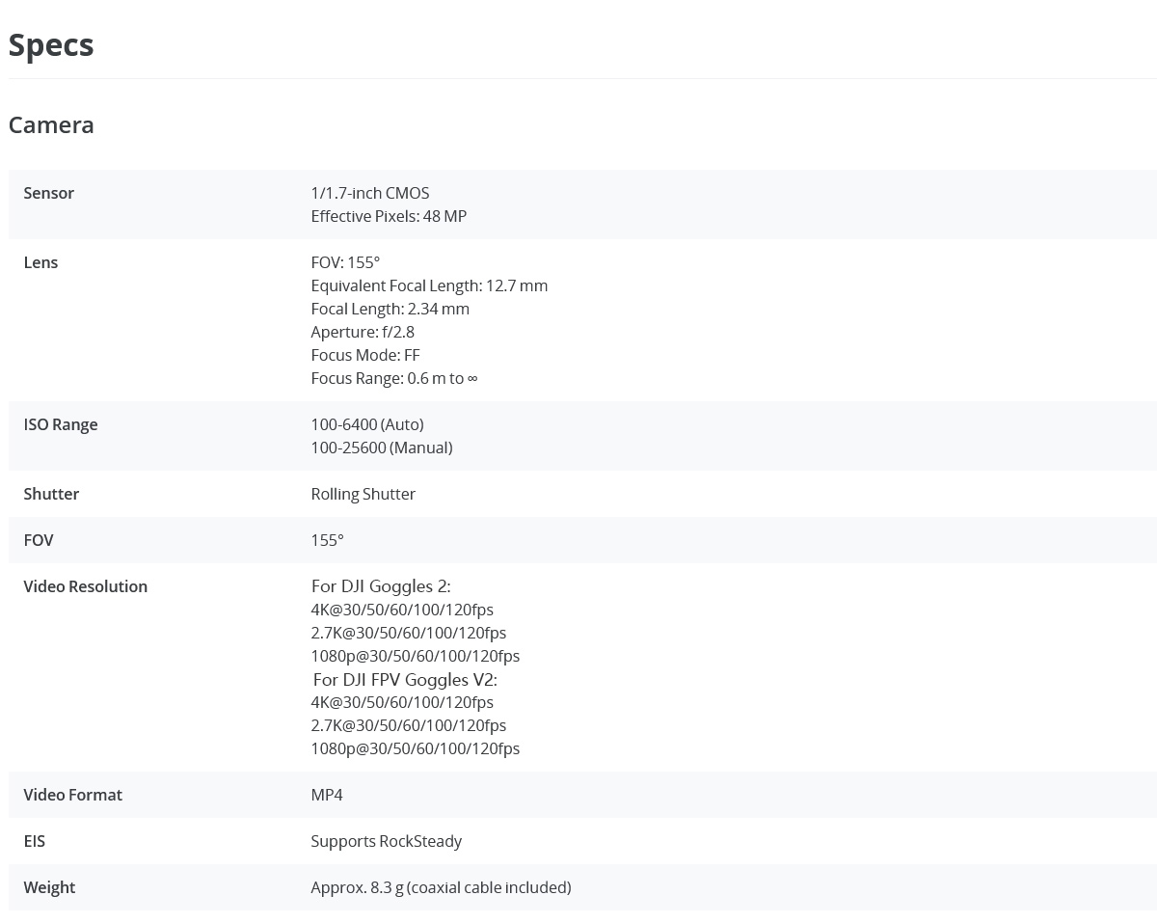
Task: Click the Specs page heading
Action: [x=51, y=45]
